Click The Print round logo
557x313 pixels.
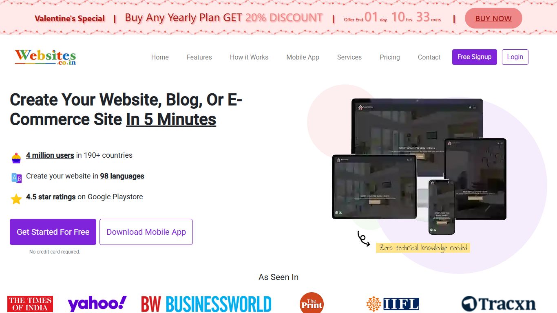tap(312, 303)
